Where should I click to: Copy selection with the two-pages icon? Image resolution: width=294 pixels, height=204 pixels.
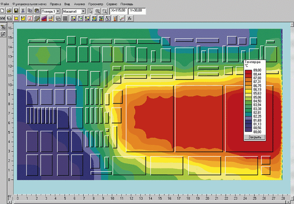point(30,11)
